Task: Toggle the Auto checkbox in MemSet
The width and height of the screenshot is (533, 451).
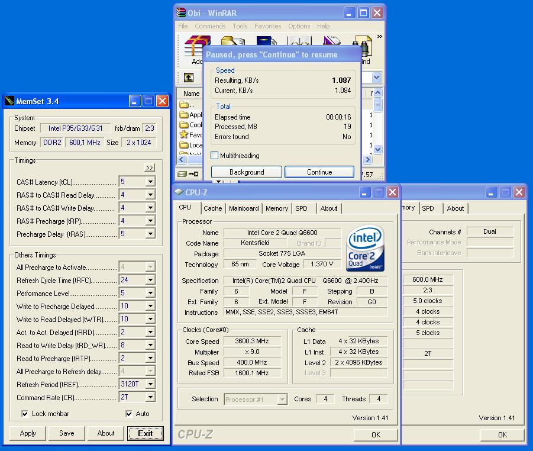Action: (129, 414)
